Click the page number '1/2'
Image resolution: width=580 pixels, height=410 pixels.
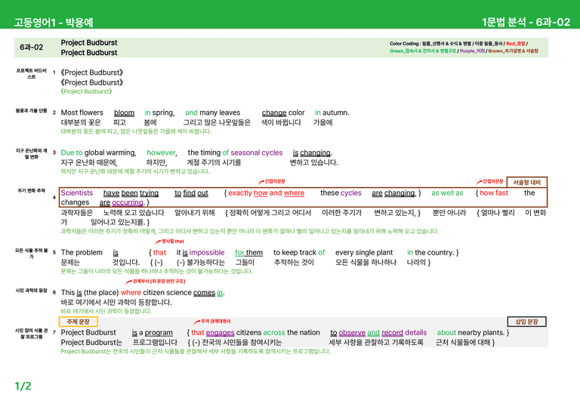(23, 386)
